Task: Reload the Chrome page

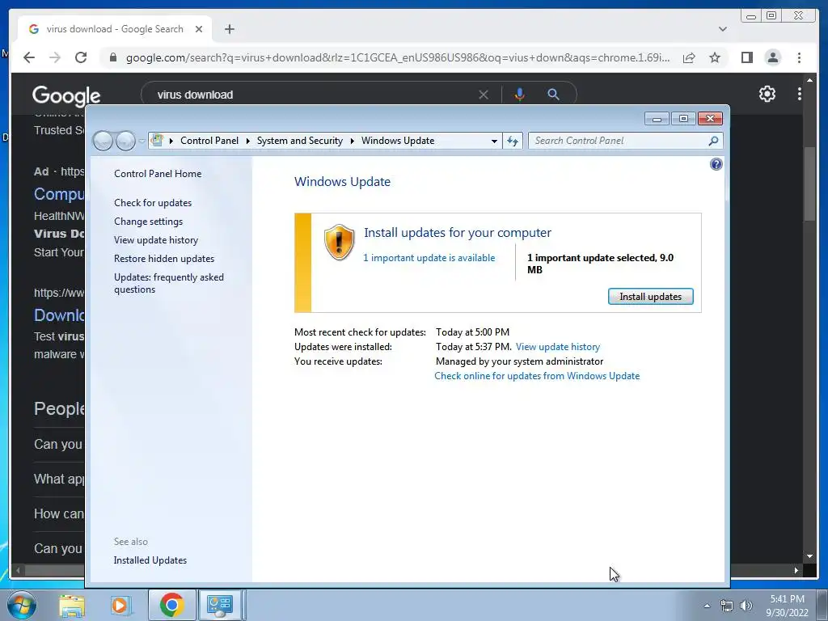Action: coord(81,57)
